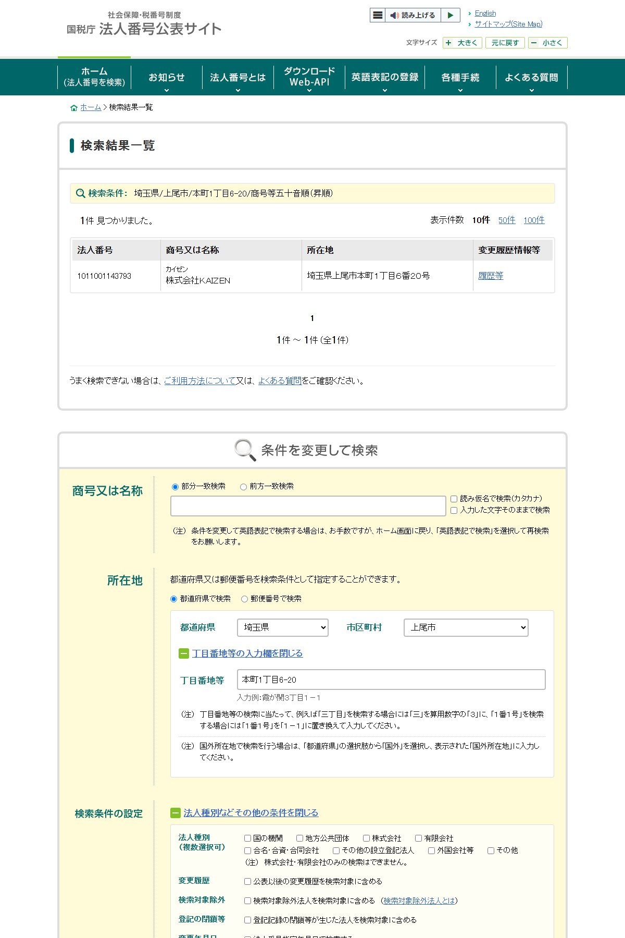Open the 市区町村 dropdown showing 上尾市
The width and height of the screenshot is (625, 938).
click(x=466, y=627)
